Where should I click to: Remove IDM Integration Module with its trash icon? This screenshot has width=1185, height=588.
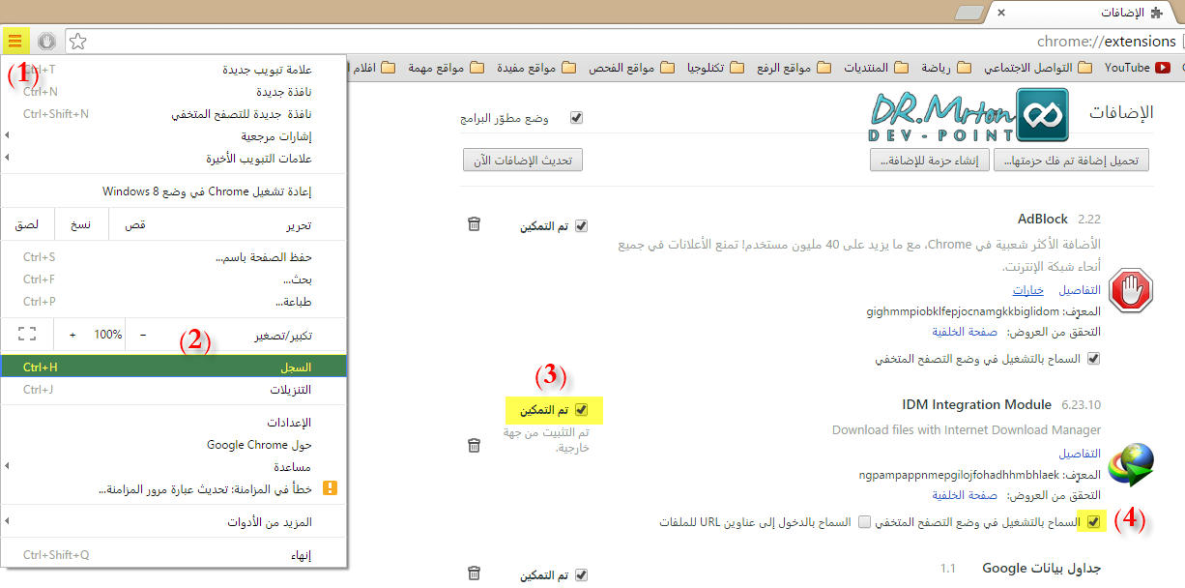pos(474,445)
